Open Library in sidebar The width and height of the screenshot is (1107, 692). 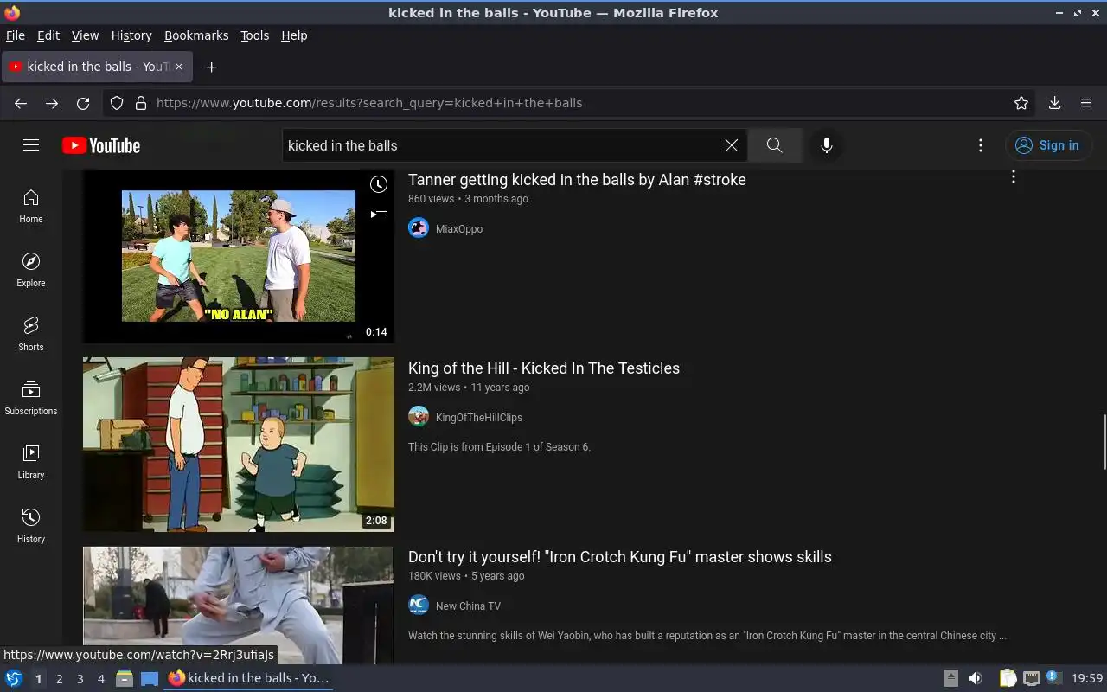coord(31,462)
